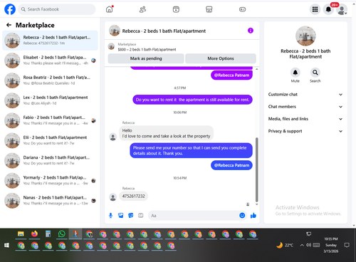Open Windows action center notifications

click(x=347, y=245)
